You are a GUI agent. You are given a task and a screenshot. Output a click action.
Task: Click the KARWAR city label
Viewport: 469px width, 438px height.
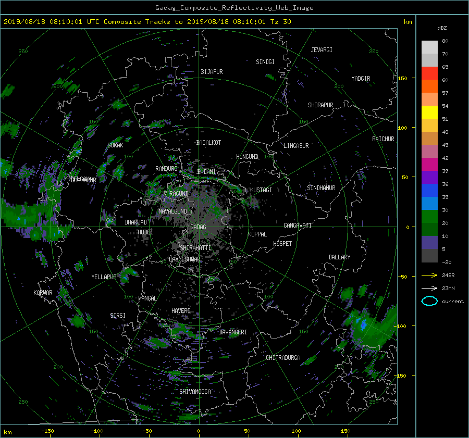pyautogui.click(x=43, y=292)
